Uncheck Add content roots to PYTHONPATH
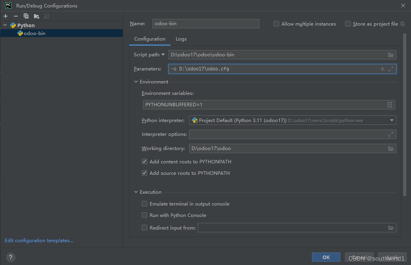 point(145,161)
